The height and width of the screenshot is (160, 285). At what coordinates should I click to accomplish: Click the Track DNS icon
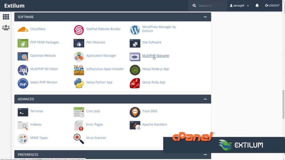tap(135, 112)
